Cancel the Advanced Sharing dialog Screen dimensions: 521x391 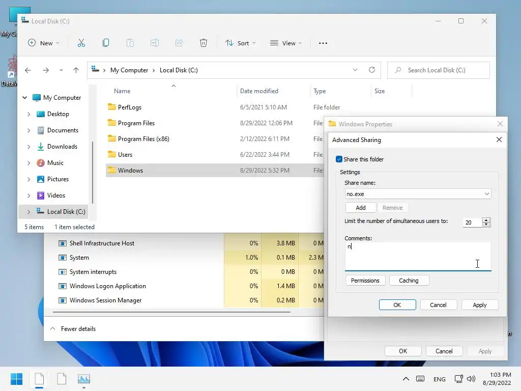(x=438, y=305)
